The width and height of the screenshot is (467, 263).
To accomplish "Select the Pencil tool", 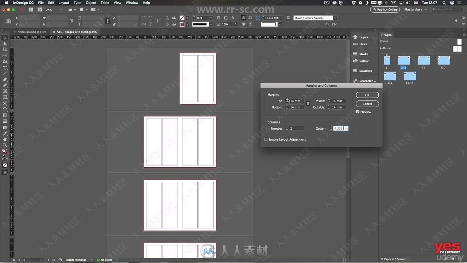I will [x=5, y=85].
